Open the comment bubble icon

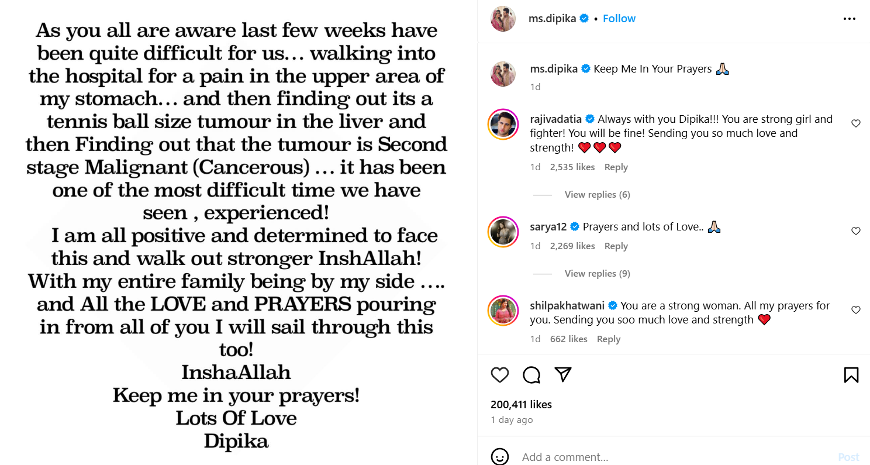pos(531,375)
